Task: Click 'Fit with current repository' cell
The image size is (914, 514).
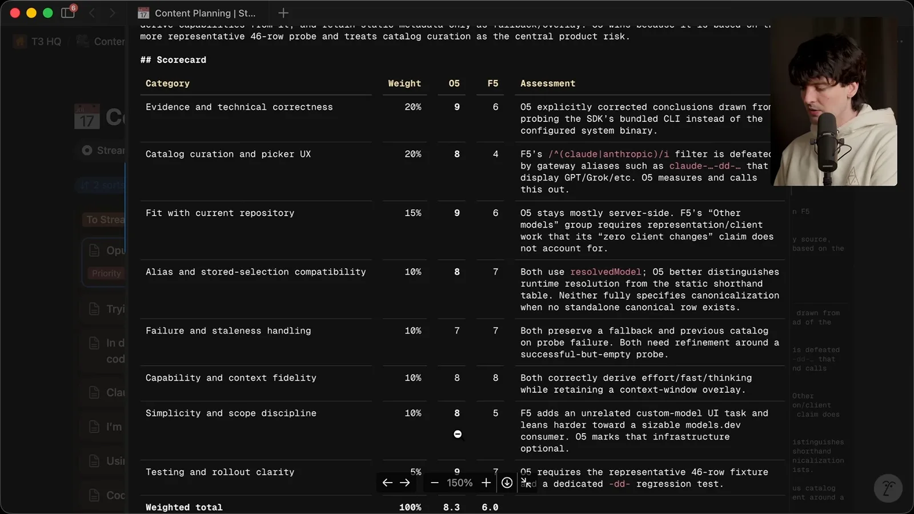Action: point(220,213)
